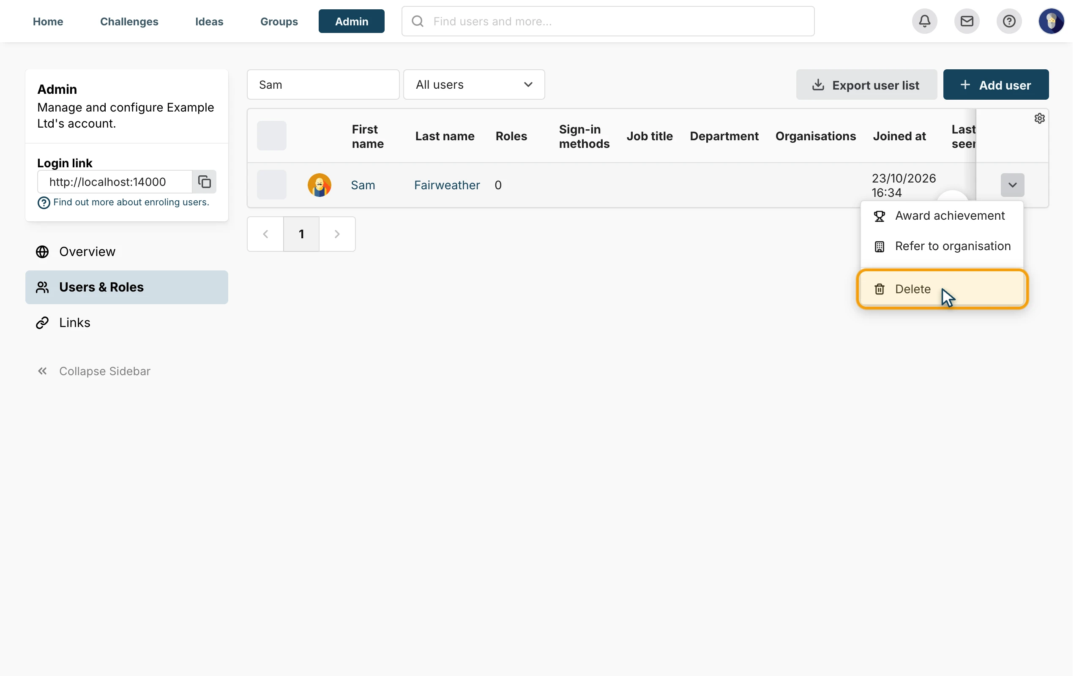Tick the checkbox for Sam Fairweather
This screenshot has height=676, width=1082.
coord(271,185)
